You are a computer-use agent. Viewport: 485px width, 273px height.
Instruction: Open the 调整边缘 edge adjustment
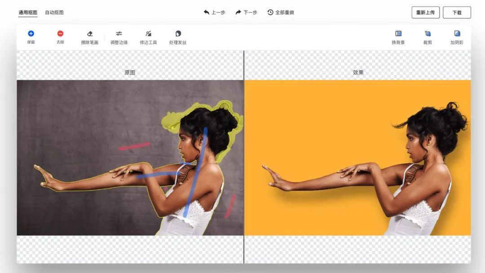click(x=119, y=37)
